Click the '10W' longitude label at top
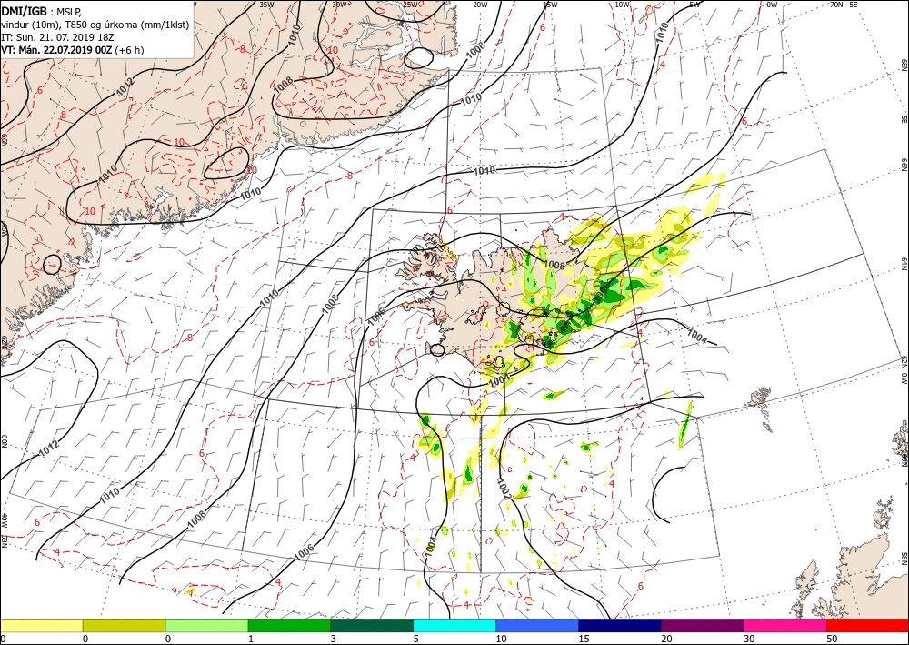The image size is (909, 645). tap(622, 4)
